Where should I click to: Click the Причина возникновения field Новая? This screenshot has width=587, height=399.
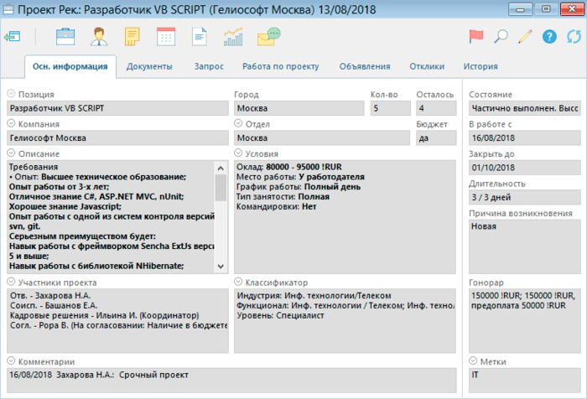click(524, 246)
